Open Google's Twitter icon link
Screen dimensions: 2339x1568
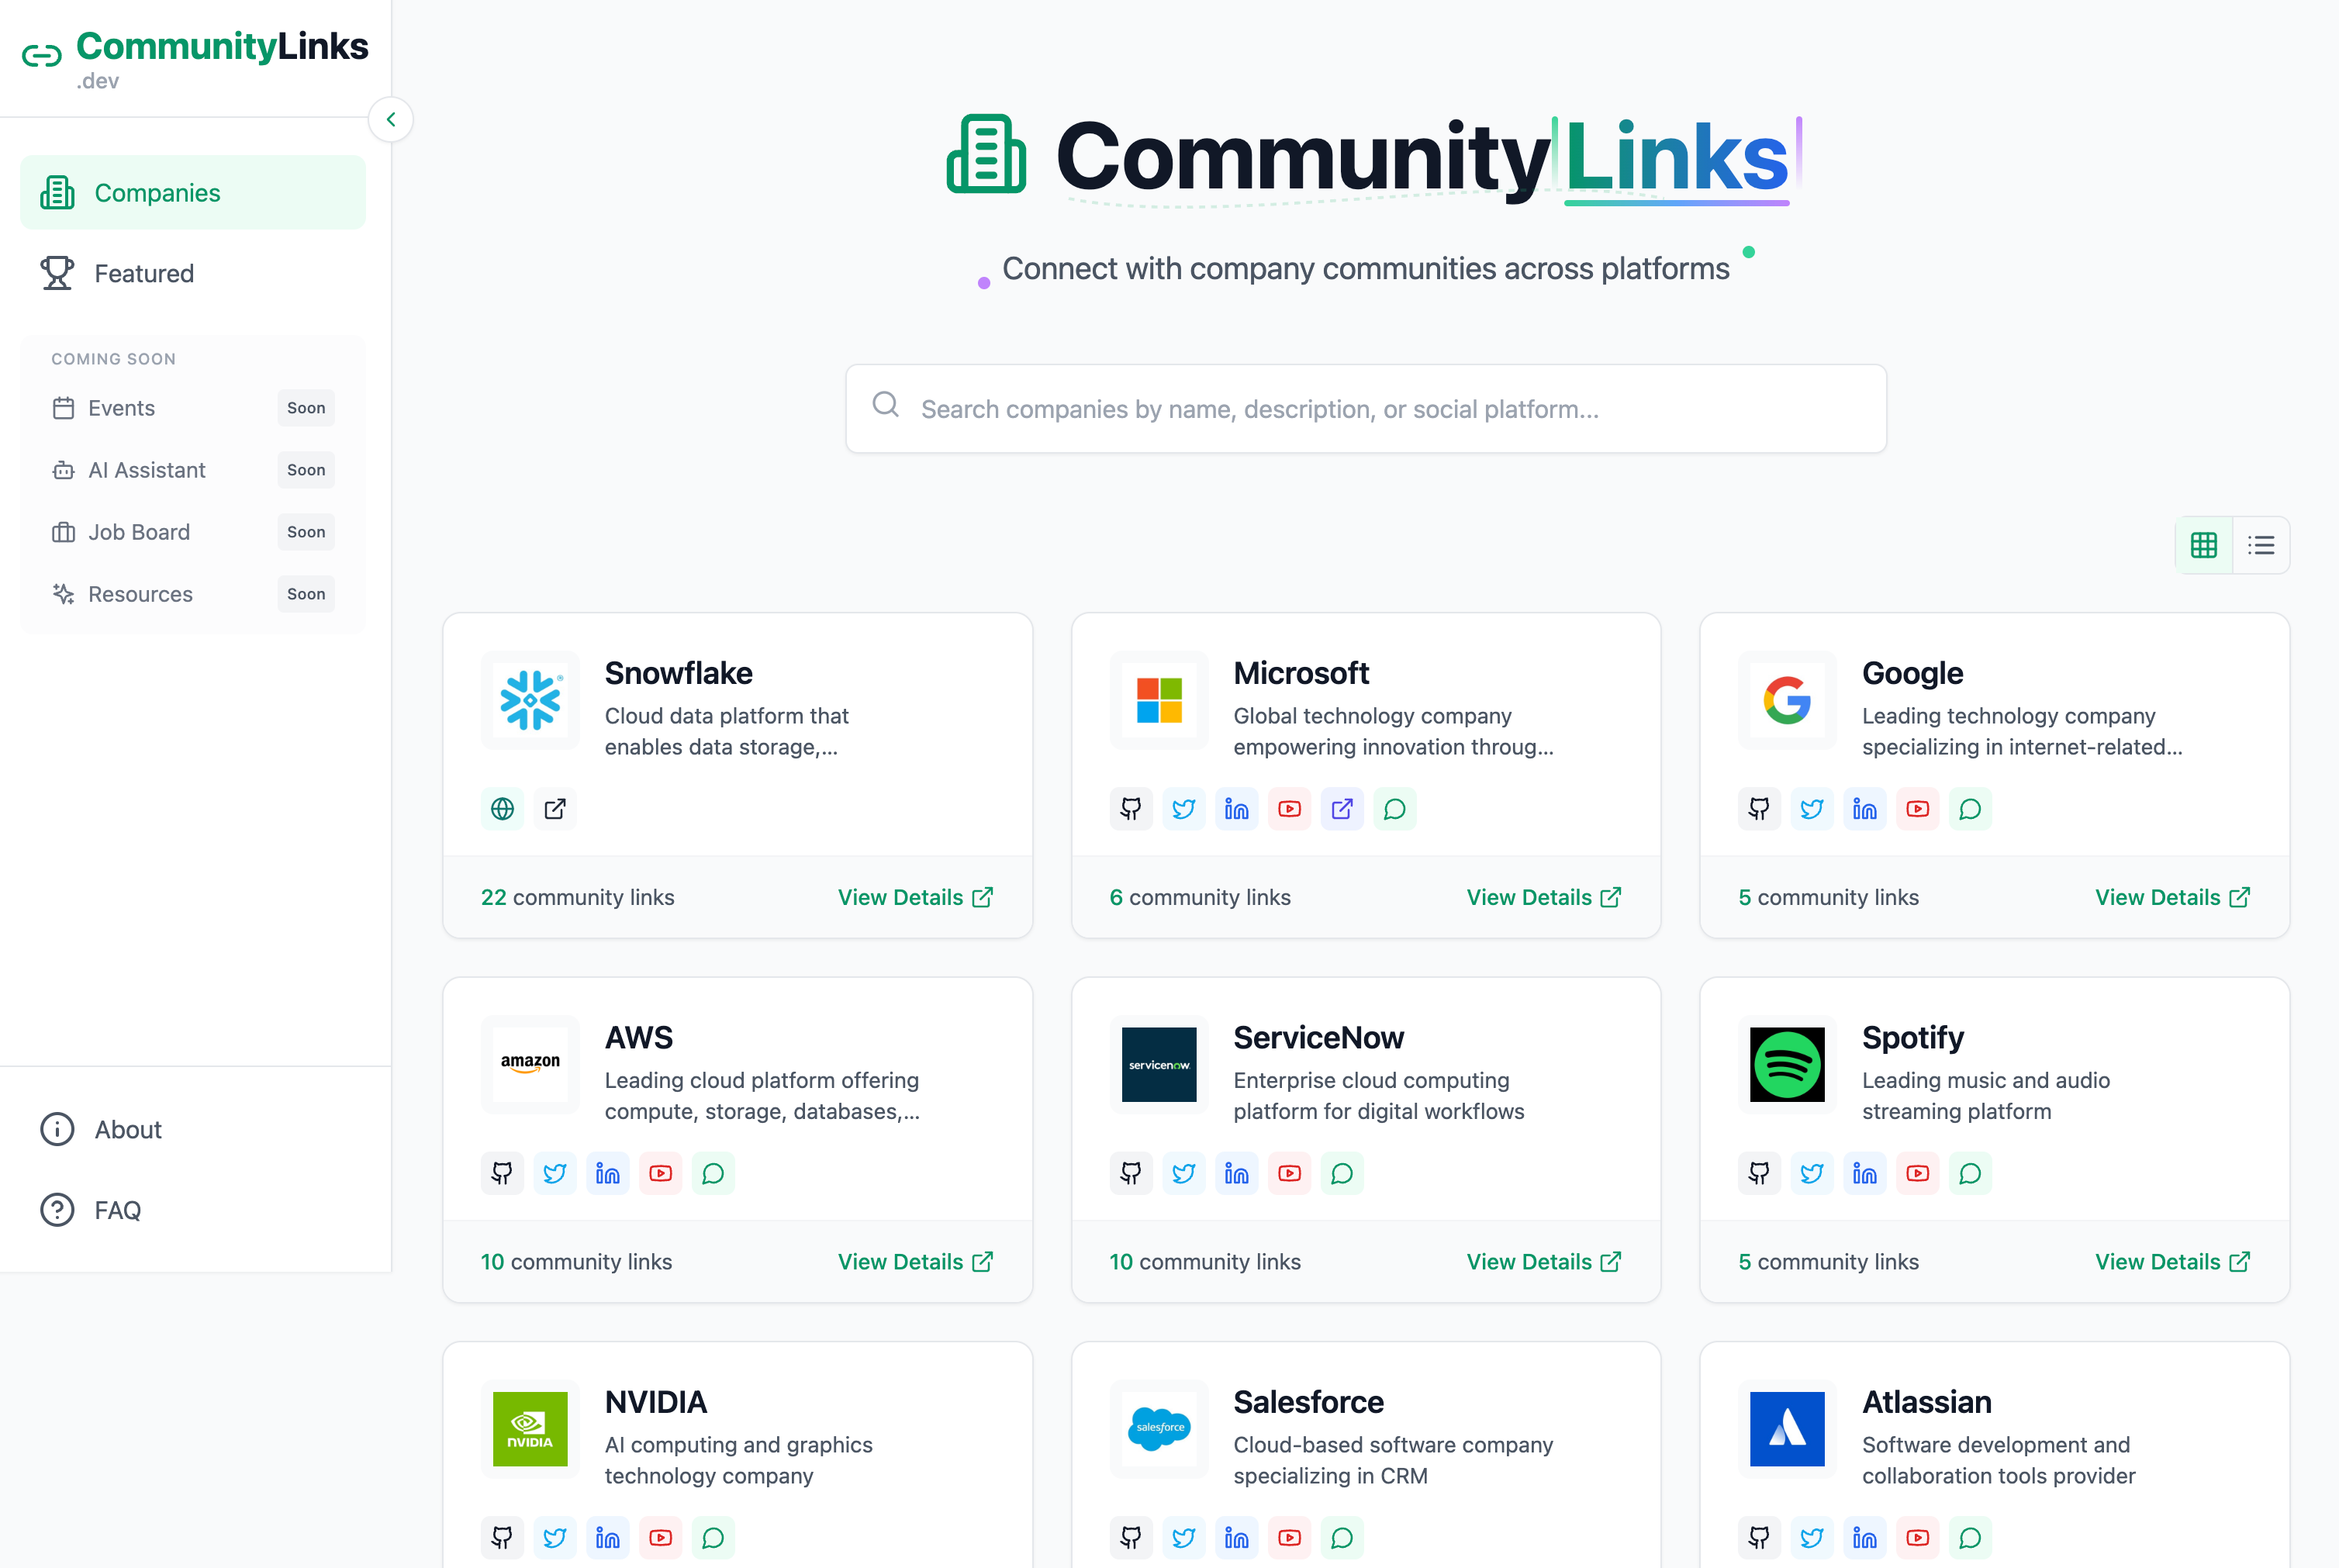1812,809
